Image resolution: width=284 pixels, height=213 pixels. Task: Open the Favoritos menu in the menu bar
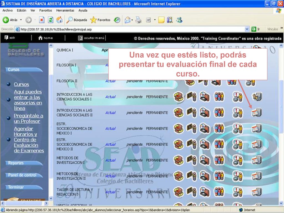46,11
